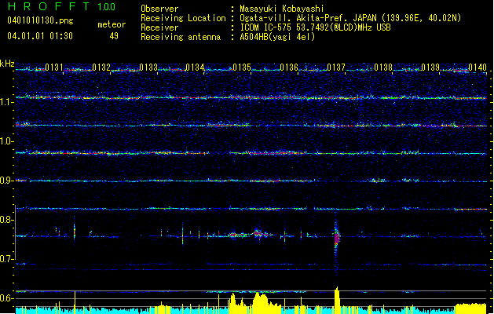The height and width of the screenshot is (314, 494).
Task: Click the meteor label
Action: pos(112,24)
